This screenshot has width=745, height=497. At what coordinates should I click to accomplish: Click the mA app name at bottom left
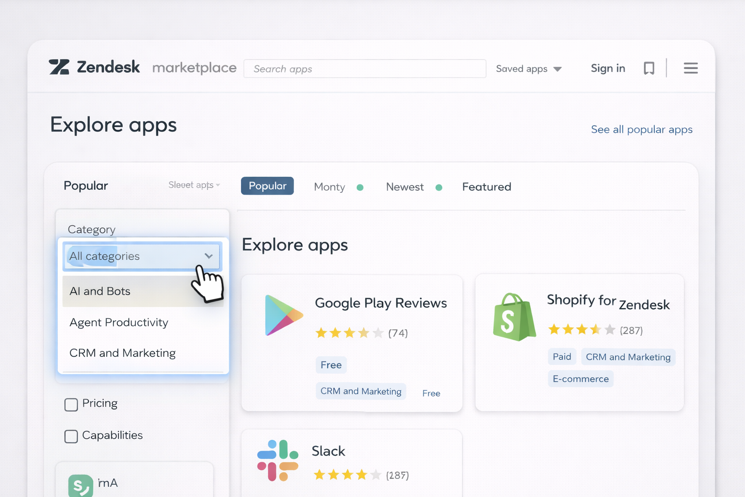(108, 483)
